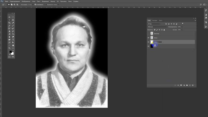The width and height of the screenshot is (208, 117).
Task: Reset to default black and white colors
Action: pyautogui.click(x=9, y=54)
